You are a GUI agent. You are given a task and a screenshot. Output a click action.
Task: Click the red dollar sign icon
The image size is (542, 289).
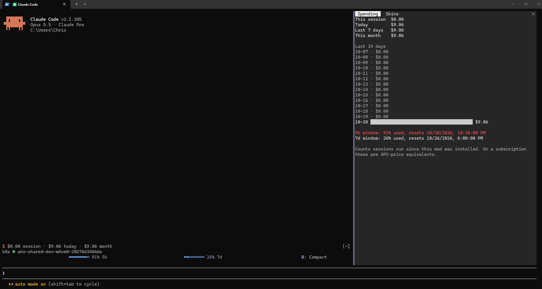click(x=4, y=246)
